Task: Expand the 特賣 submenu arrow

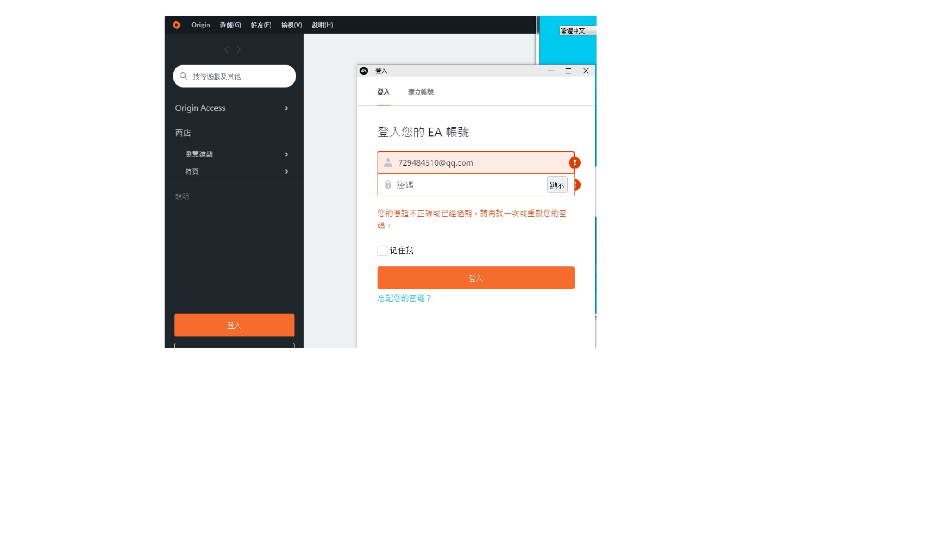Action: tap(286, 172)
